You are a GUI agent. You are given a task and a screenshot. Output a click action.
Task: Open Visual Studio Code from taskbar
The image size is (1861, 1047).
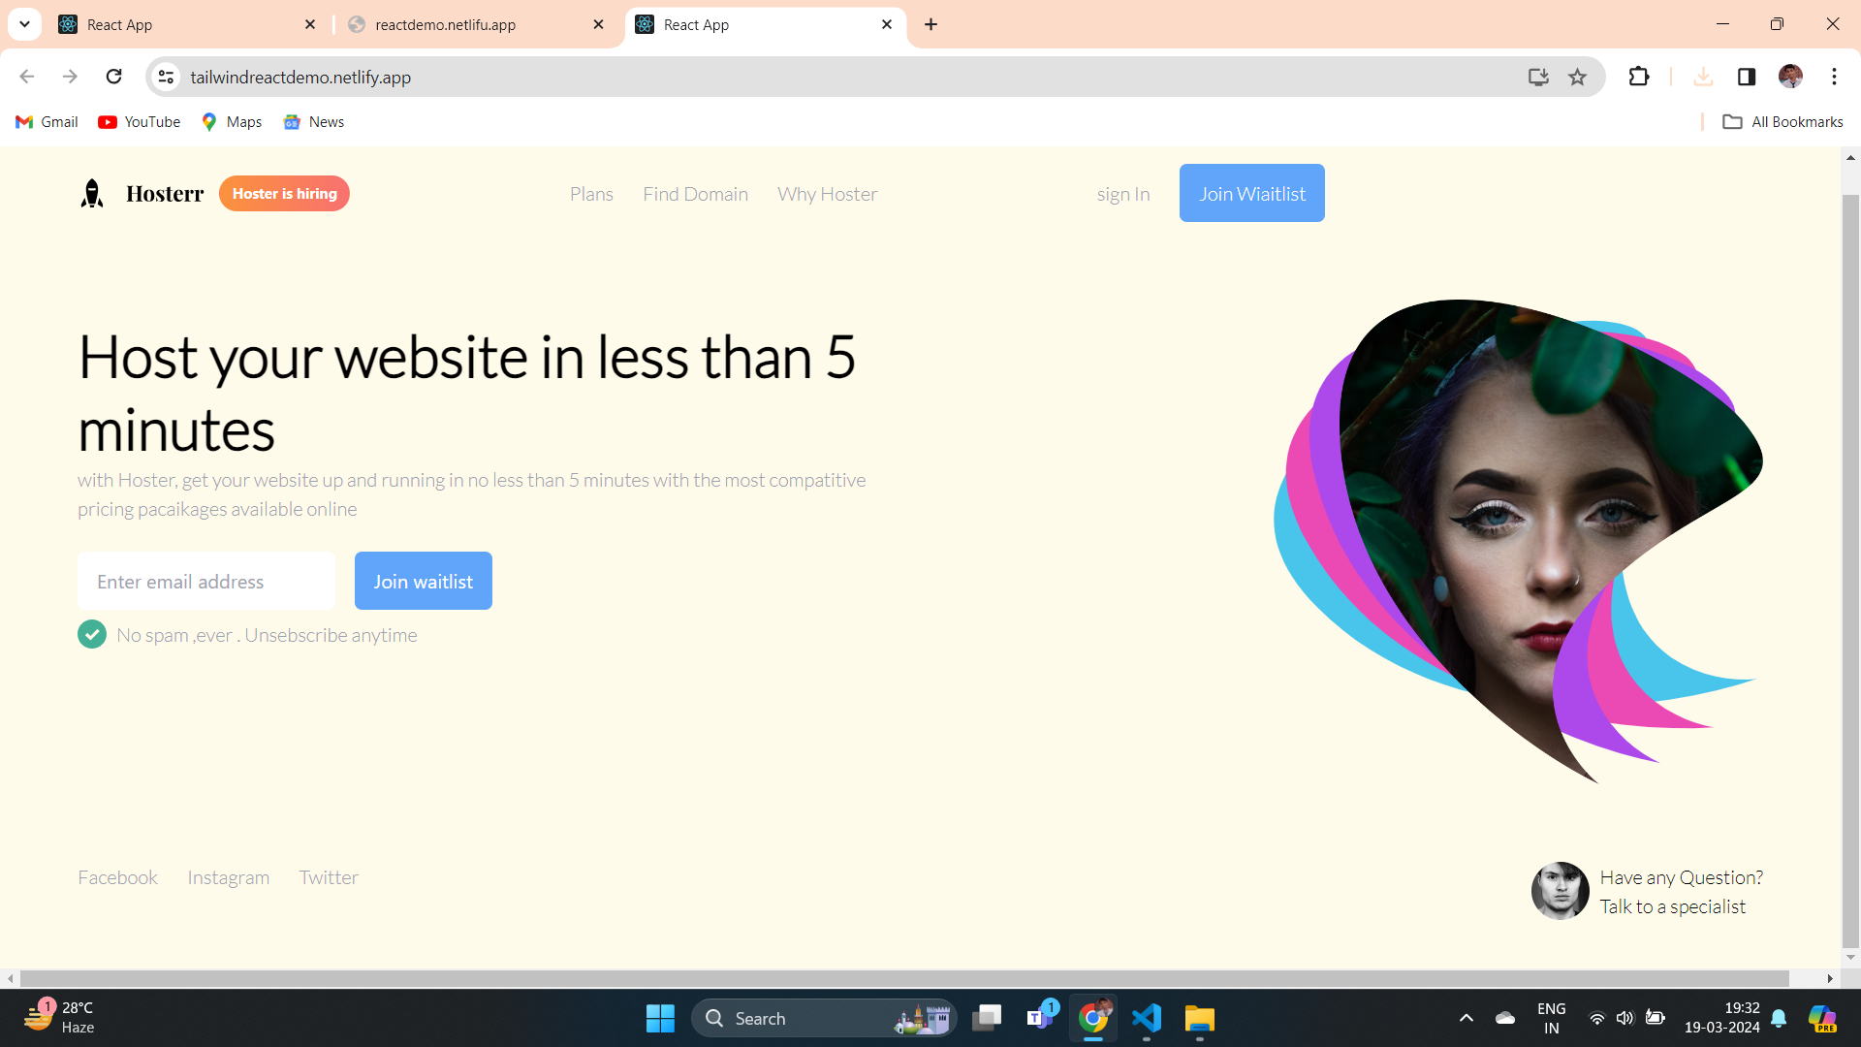coord(1146,1018)
